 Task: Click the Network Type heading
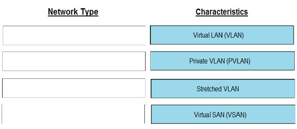(73, 12)
